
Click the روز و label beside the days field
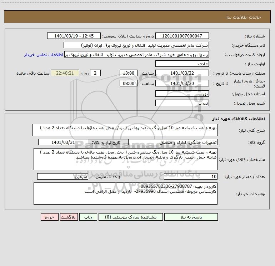click(x=85, y=73)
